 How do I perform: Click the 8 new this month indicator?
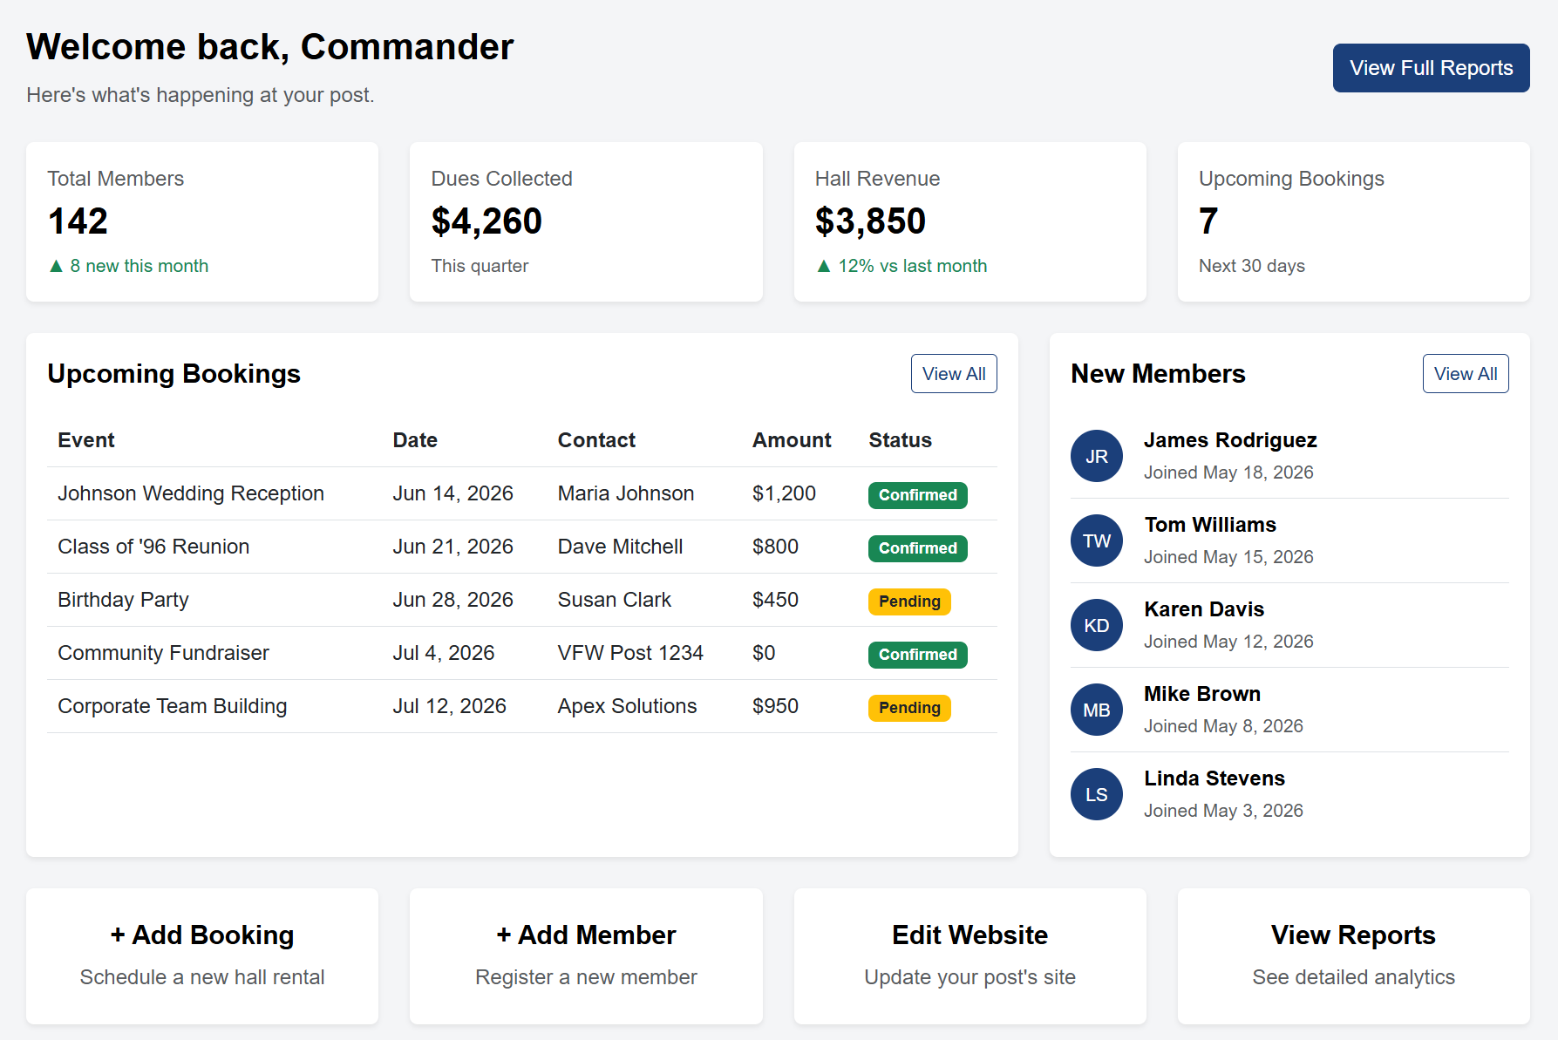[128, 266]
